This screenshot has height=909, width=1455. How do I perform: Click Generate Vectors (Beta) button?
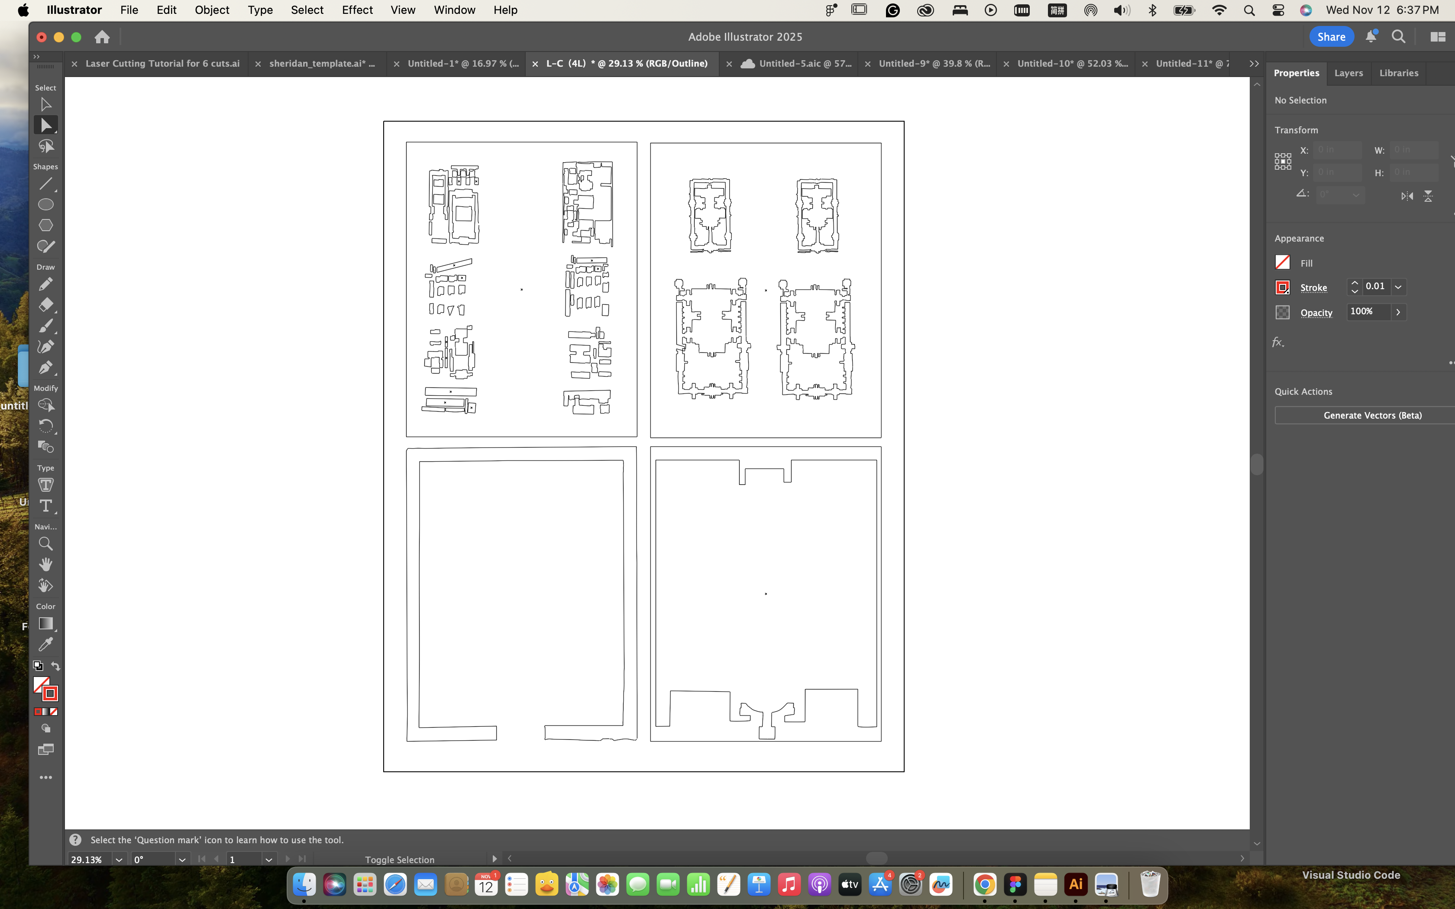click(1372, 416)
